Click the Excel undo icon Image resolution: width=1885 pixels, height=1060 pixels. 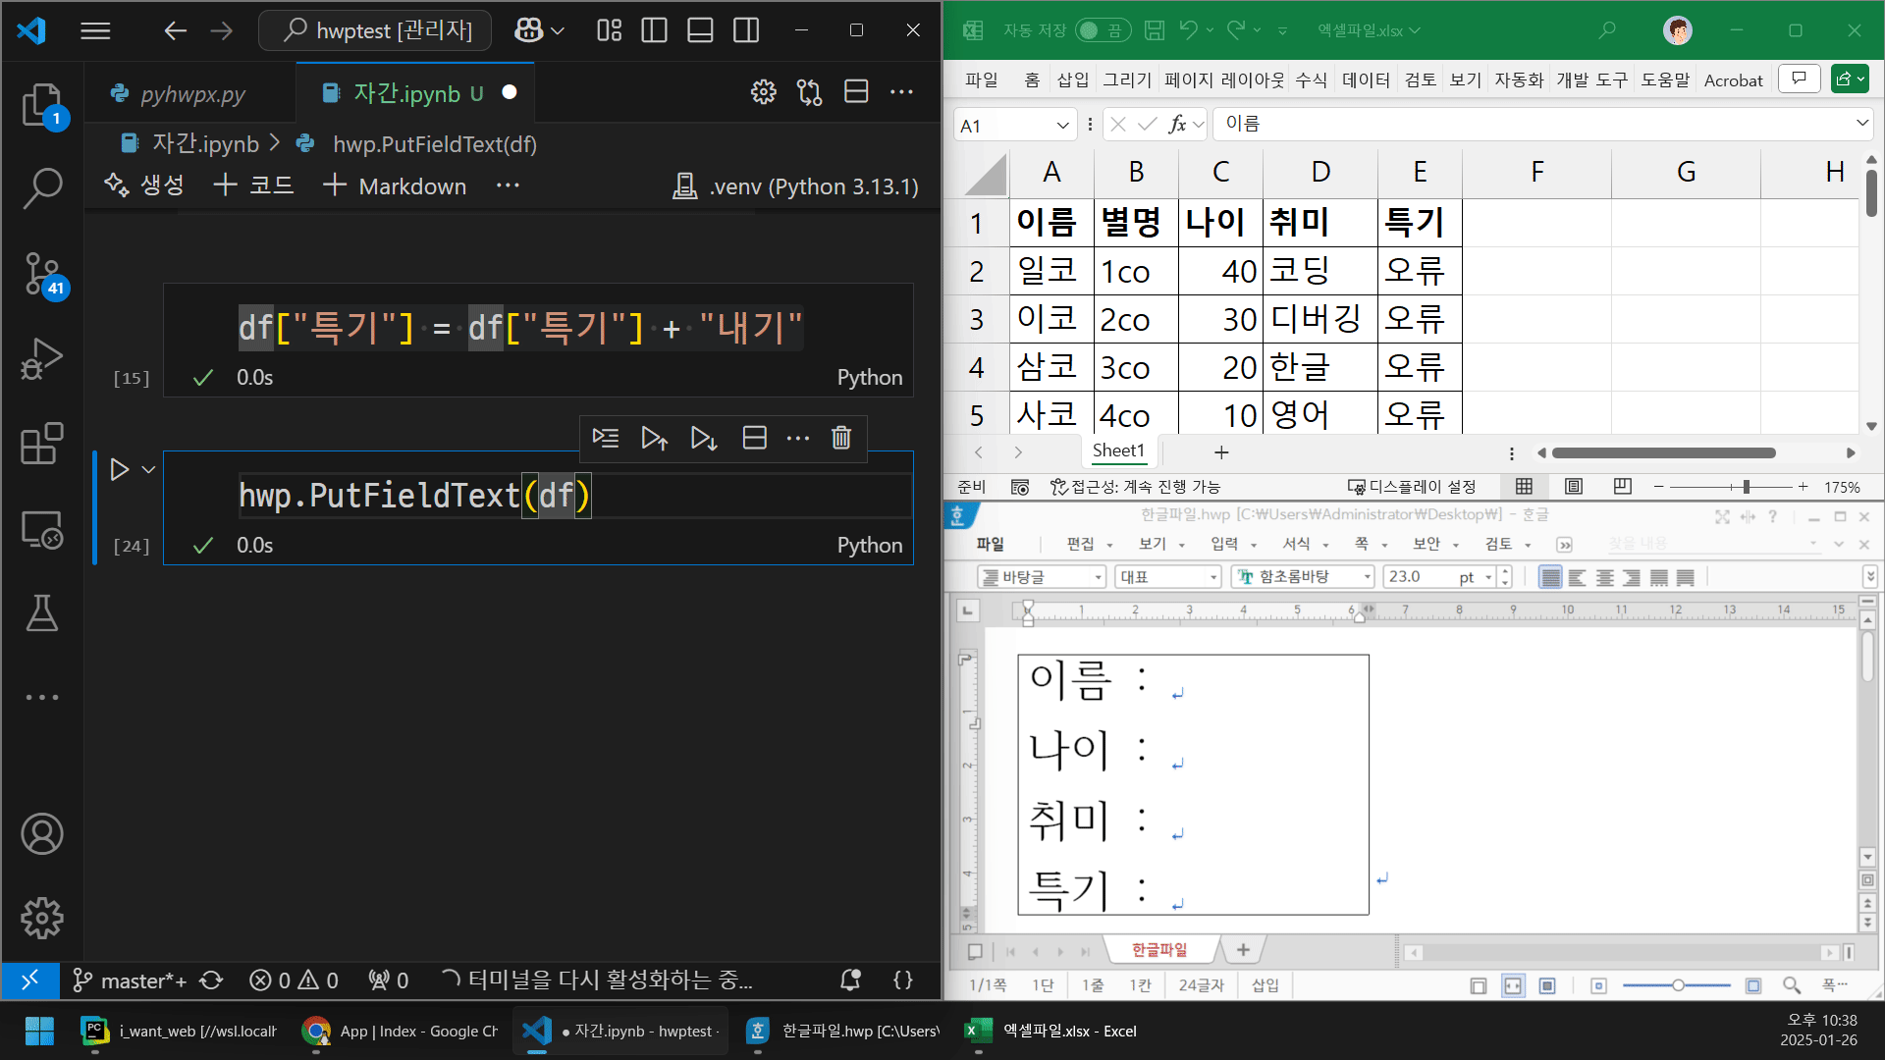(1189, 30)
